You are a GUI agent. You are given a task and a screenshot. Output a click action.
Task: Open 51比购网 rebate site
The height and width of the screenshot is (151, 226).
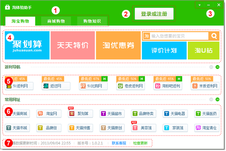(x=93, y=86)
